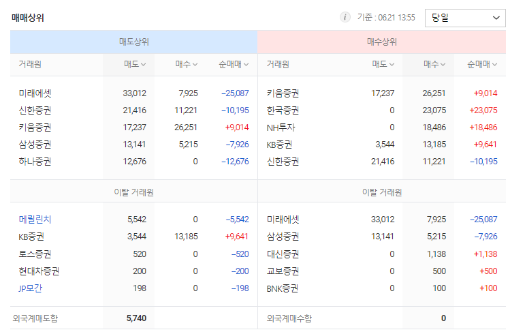
Task: Click net value -12,676 for 하나증권
Action: pos(235,162)
